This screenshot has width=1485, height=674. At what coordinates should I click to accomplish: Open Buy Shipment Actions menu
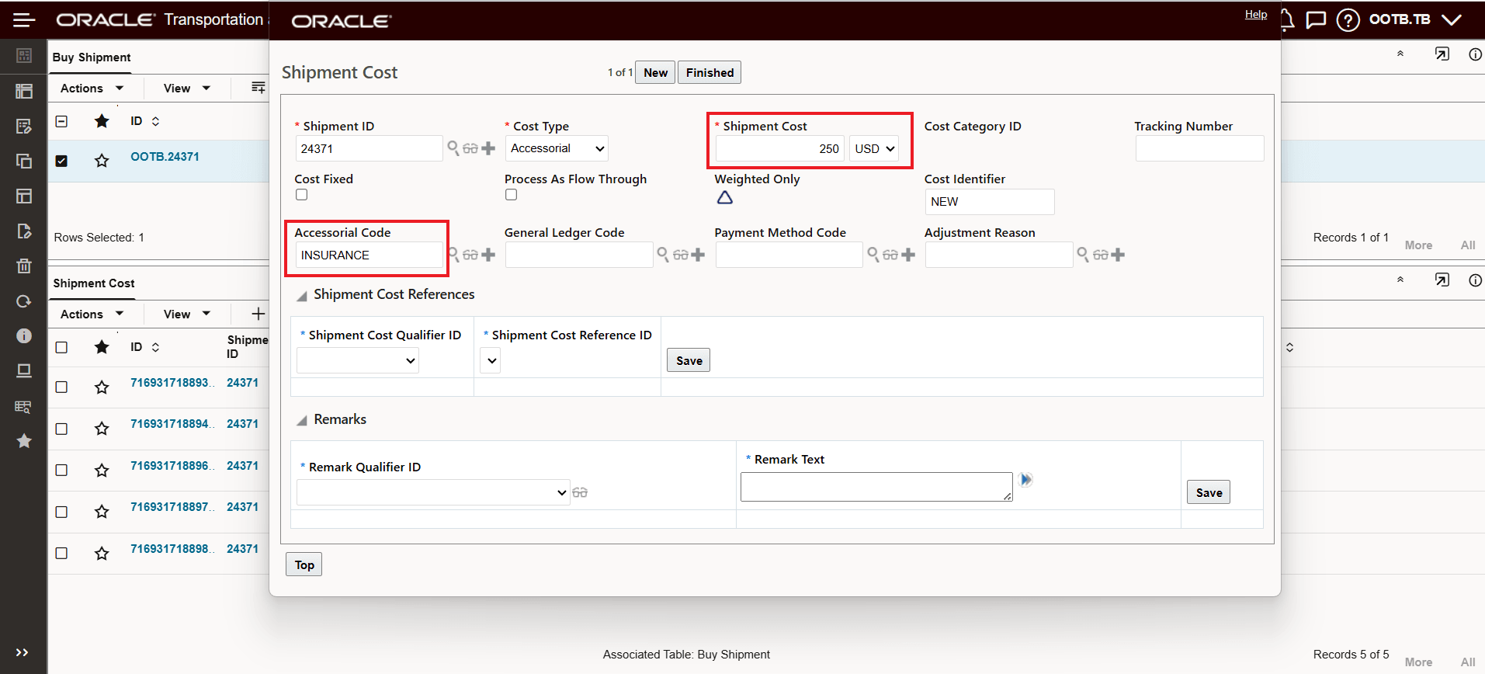tap(92, 89)
